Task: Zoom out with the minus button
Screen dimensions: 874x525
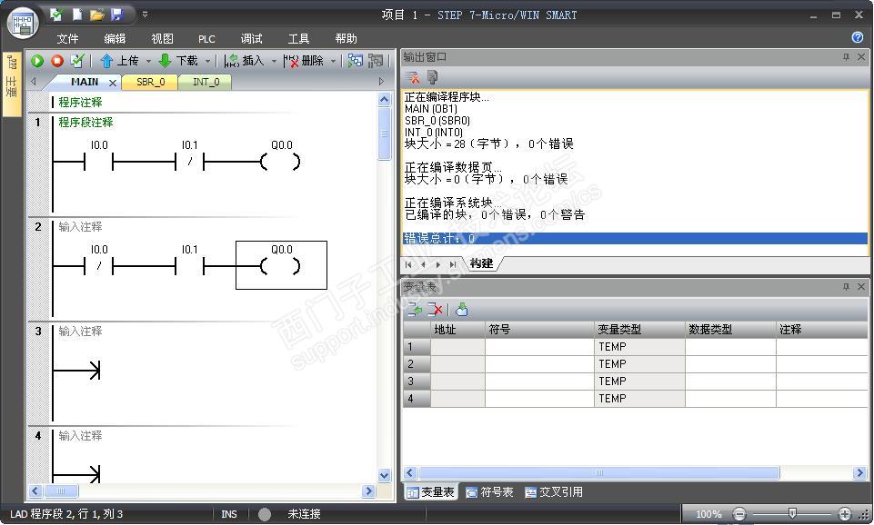Action: pos(739,514)
